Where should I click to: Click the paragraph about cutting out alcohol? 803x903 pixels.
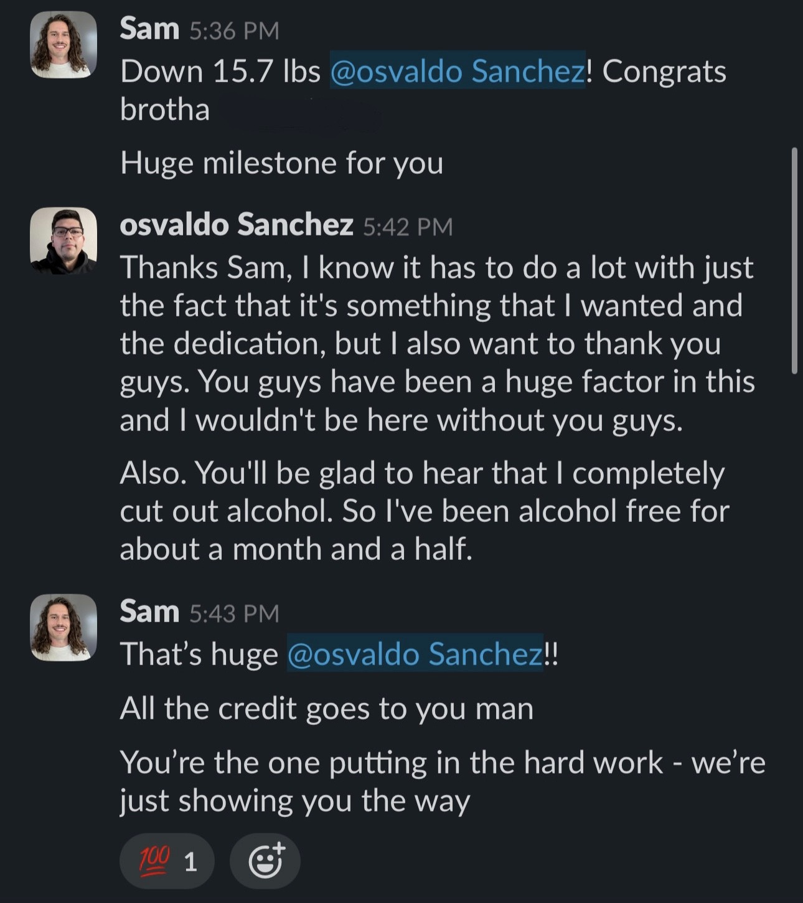(x=423, y=511)
